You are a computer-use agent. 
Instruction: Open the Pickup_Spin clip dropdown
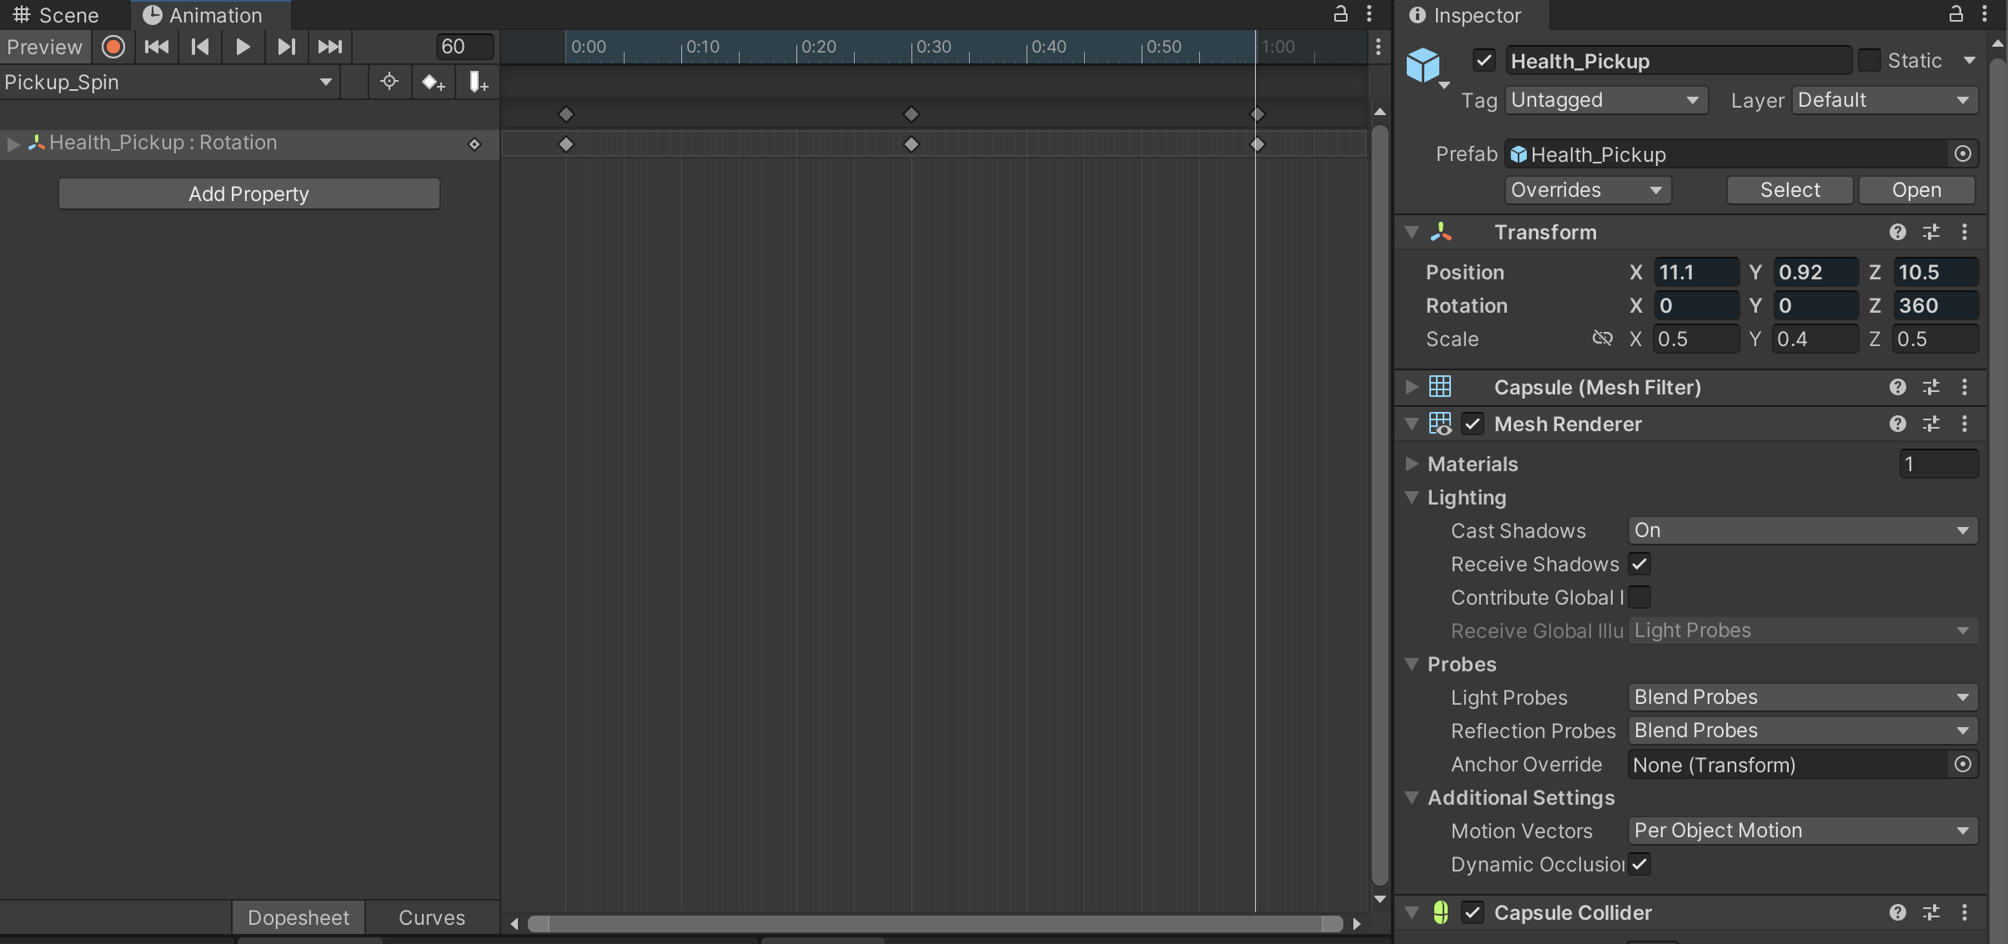point(167,83)
